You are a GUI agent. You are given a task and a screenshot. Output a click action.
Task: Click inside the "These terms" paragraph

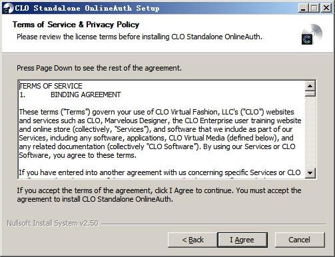click(160, 133)
